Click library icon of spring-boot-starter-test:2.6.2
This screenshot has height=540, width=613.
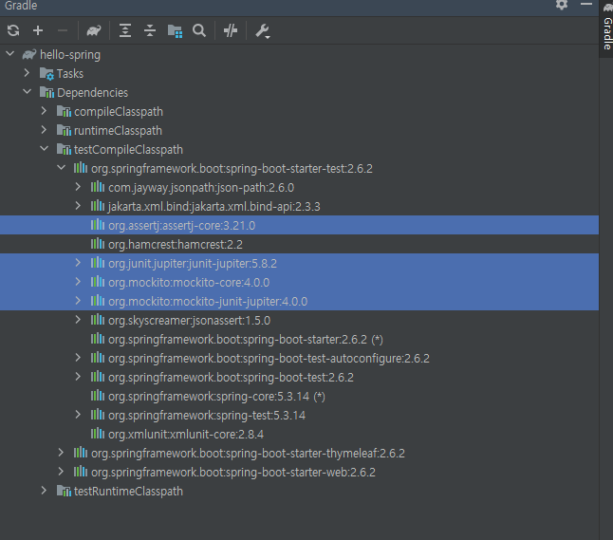tap(80, 168)
